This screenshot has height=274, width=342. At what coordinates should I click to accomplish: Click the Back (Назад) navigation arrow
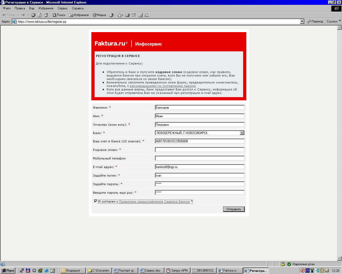(9, 15)
